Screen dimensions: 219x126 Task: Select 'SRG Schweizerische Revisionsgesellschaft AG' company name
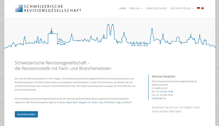point(175,82)
